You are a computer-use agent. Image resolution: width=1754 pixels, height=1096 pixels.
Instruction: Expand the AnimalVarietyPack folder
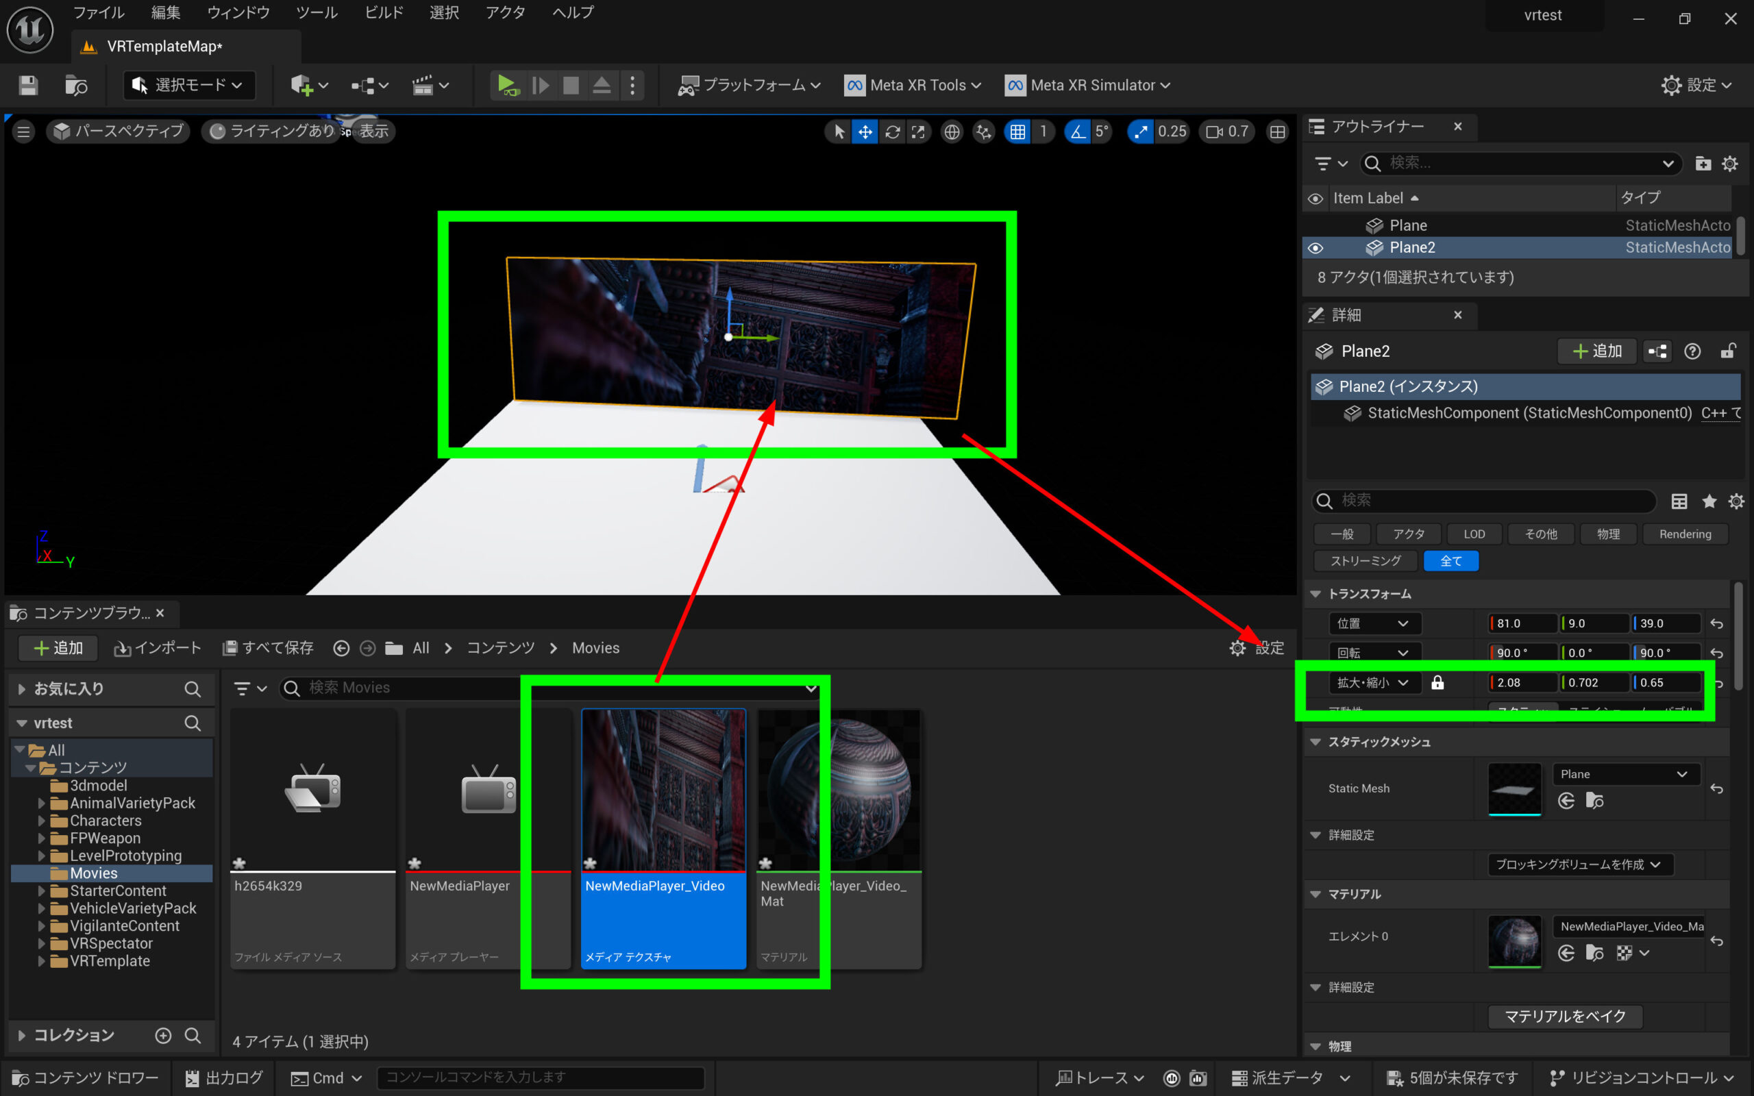click(41, 803)
